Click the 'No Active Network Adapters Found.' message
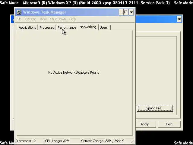 tap(74, 72)
